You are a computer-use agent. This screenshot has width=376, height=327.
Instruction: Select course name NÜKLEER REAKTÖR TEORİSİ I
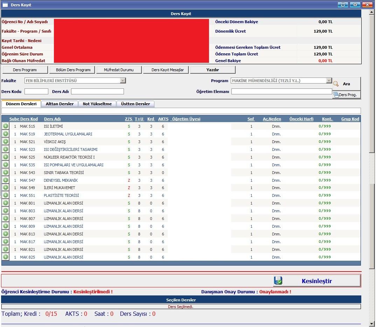tap(69, 157)
